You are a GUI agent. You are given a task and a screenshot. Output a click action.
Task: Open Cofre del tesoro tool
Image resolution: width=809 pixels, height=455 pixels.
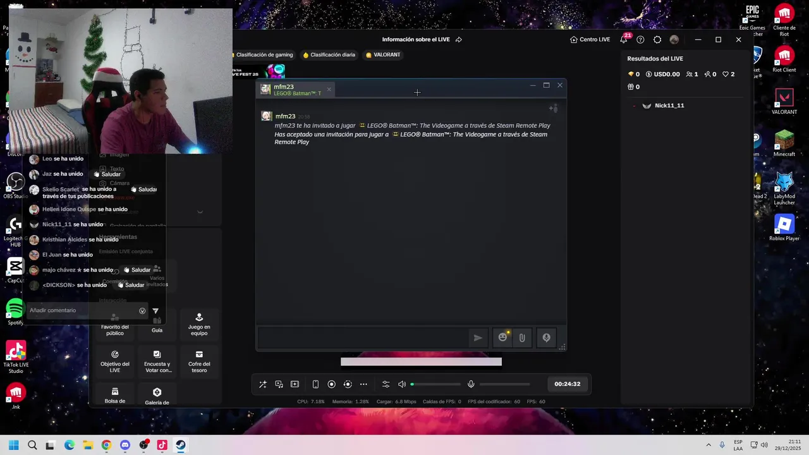pos(199,362)
